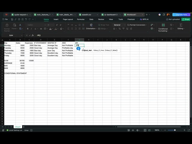Click the Borders icon
The image size is (192, 144).
[45, 29]
